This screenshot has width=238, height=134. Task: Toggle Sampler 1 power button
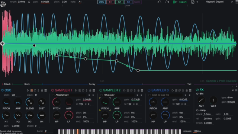tap(52, 90)
